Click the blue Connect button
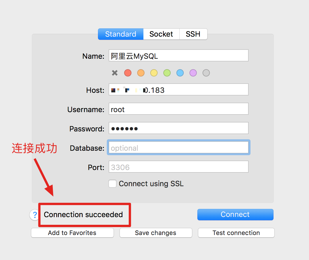 235,215
